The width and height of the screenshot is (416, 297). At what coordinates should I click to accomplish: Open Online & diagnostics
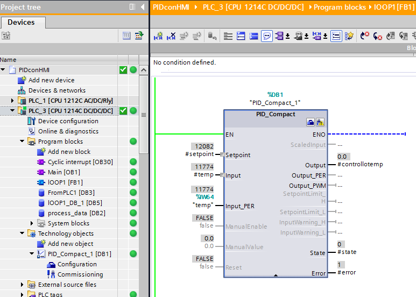[x=68, y=131]
